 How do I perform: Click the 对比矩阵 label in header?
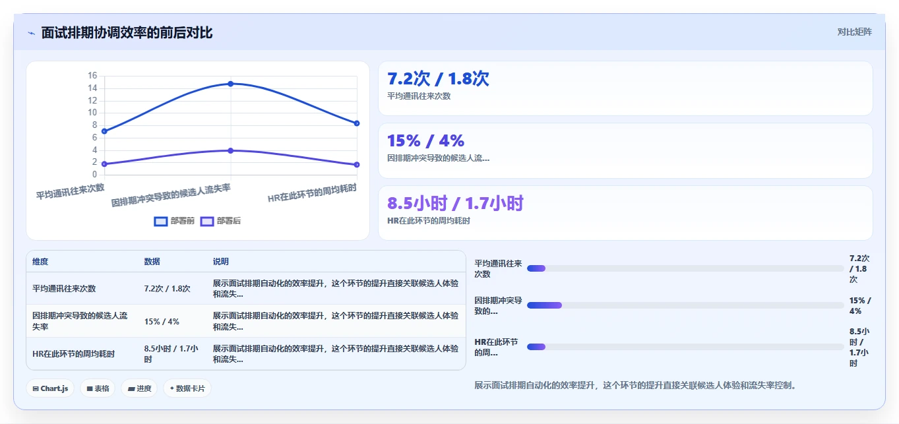[x=854, y=32]
